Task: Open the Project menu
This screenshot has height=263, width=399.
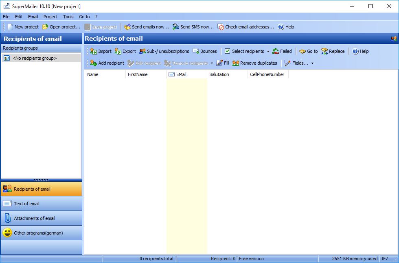Action: 50,17
